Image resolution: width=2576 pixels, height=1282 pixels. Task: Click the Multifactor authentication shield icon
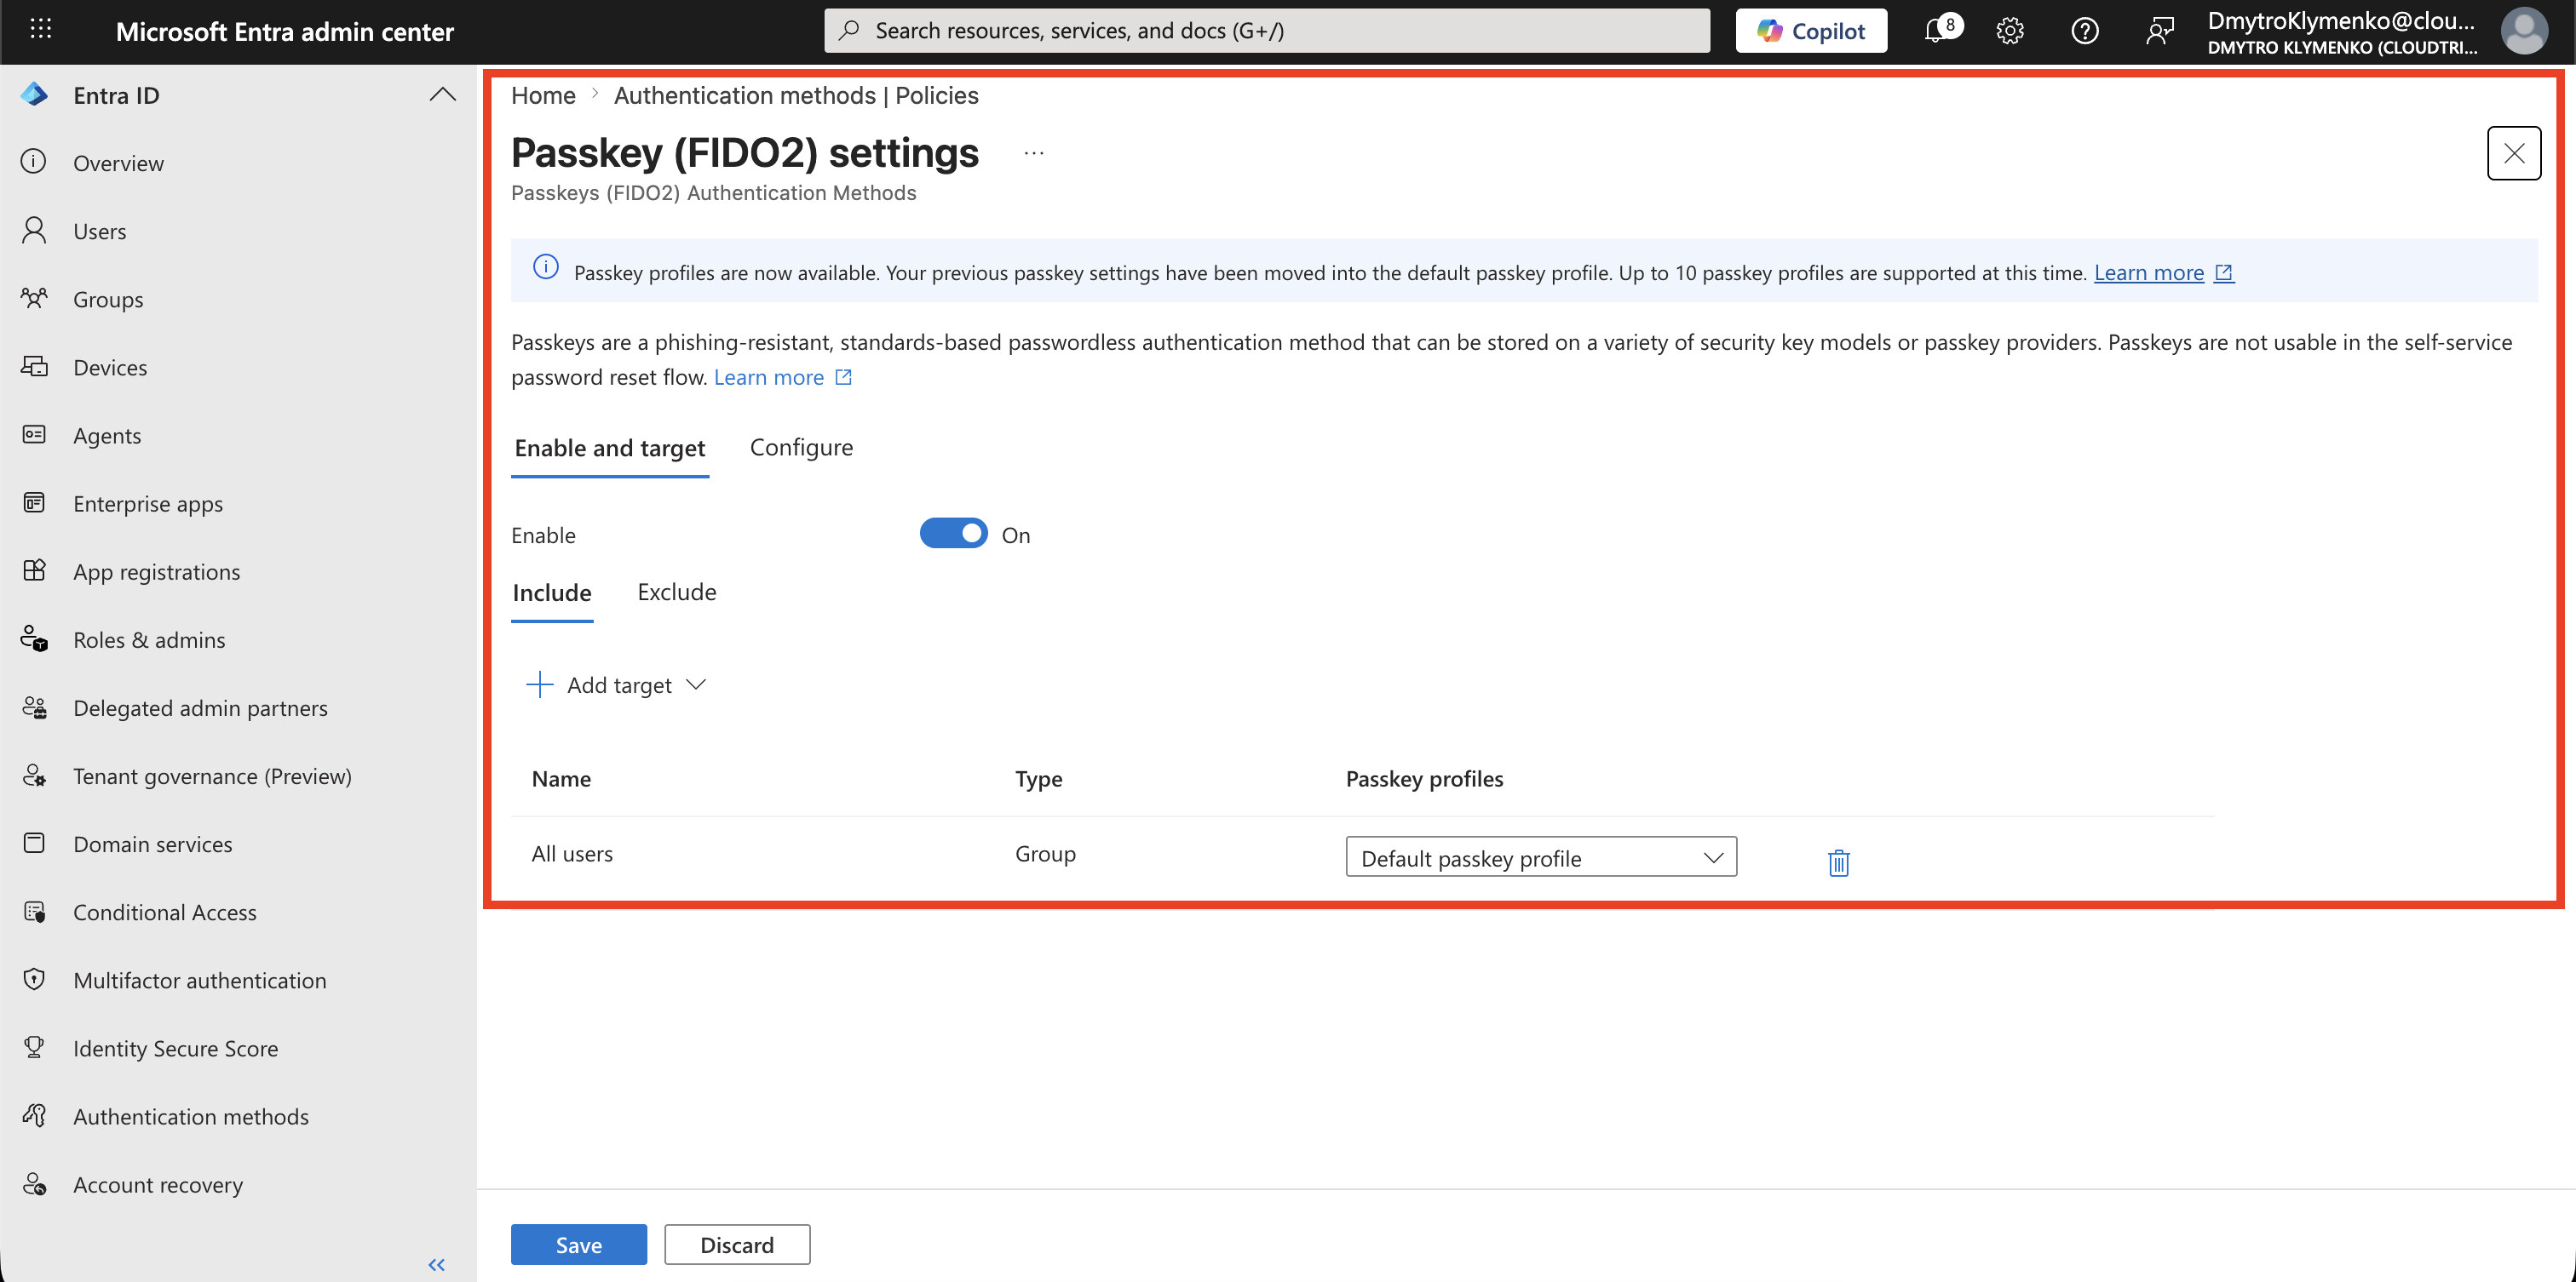point(34,978)
